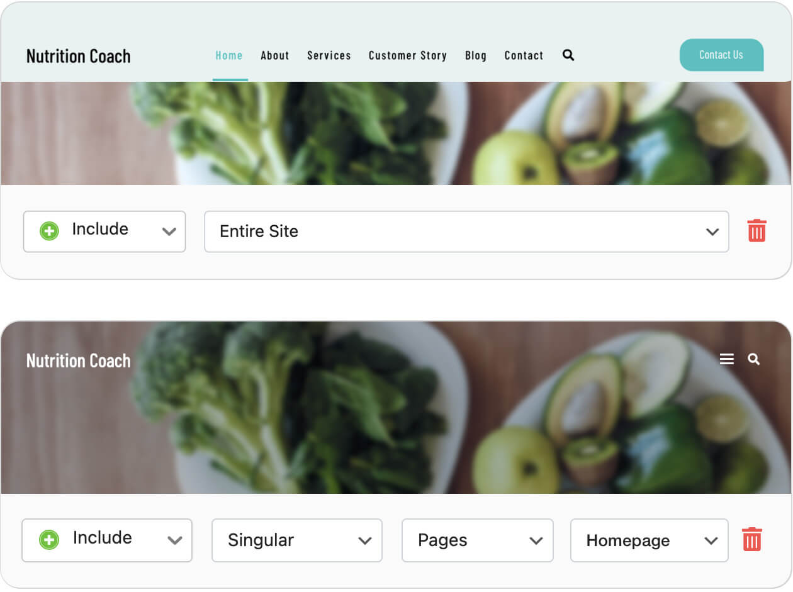Viewport: 793px width, 592px height.
Task: Delete the Entire Site rule with trash icon
Action: tap(756, 230)
